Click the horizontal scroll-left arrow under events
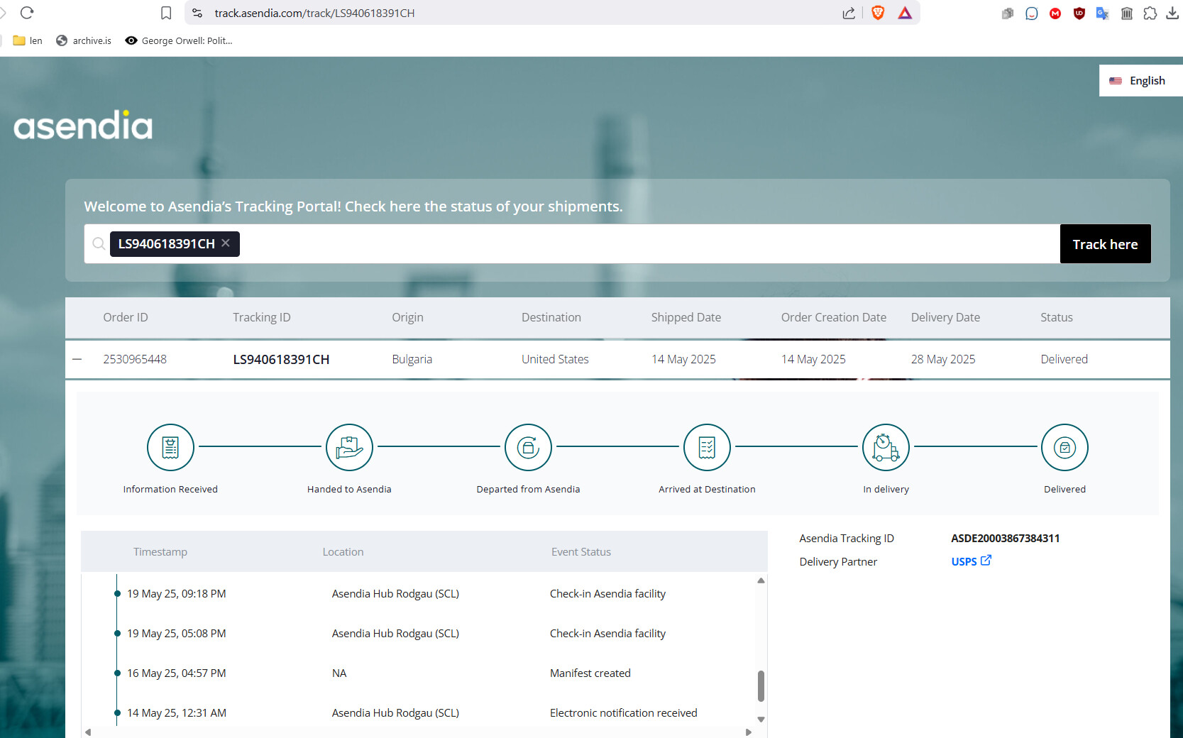The height and width of the screenshot is (738, 1183). 88,732
